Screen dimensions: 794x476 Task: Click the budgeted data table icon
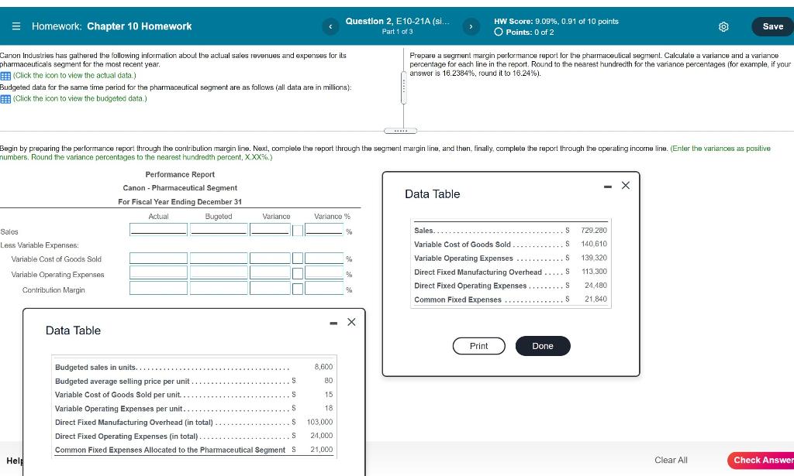(5, 99)
